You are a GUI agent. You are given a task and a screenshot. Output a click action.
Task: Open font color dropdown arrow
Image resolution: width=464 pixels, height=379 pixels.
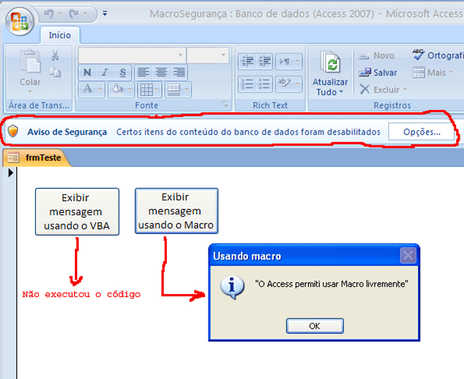click(100, 89)
